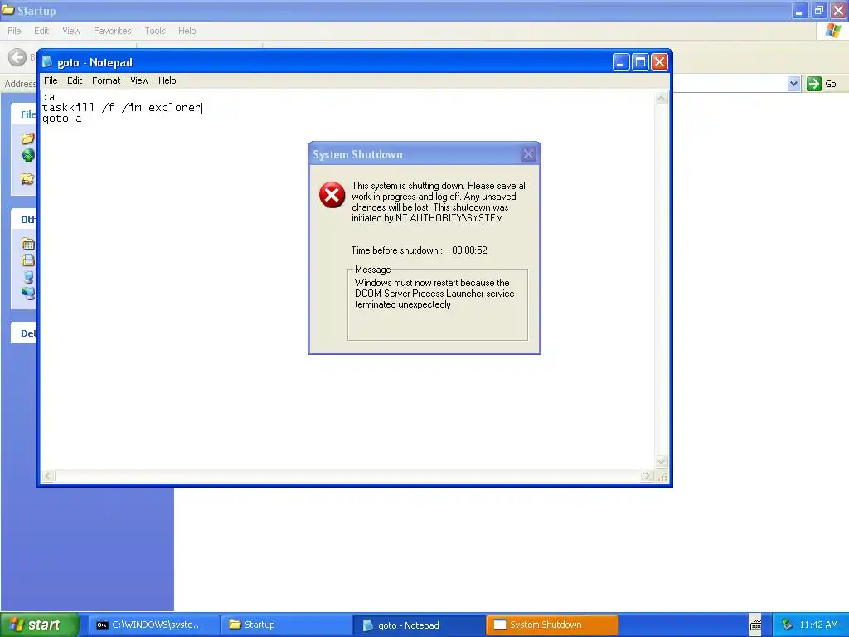
Task: Click the Start button
Action: (39, 625)
